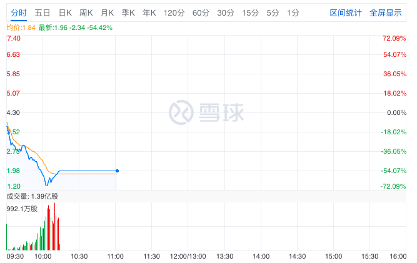Click the 11:00 time axis label
The image size is (417, 263).
116,256
